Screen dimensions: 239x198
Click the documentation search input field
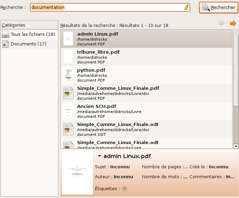click(106, 8)
